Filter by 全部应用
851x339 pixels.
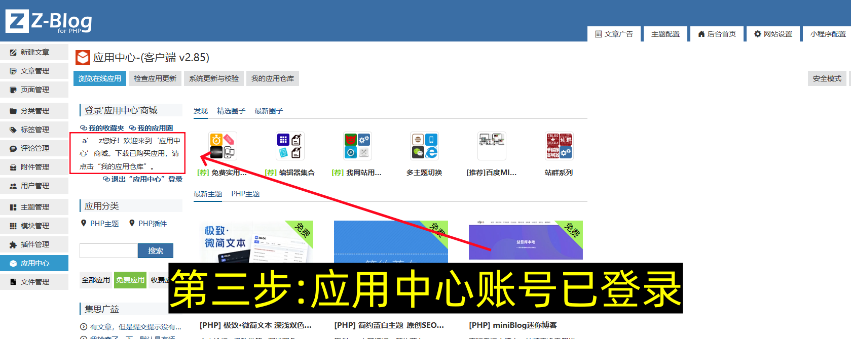point(96,280)
